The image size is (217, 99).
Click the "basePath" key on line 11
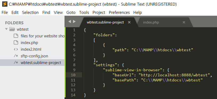pyautogui.click(x=124, y=80)
